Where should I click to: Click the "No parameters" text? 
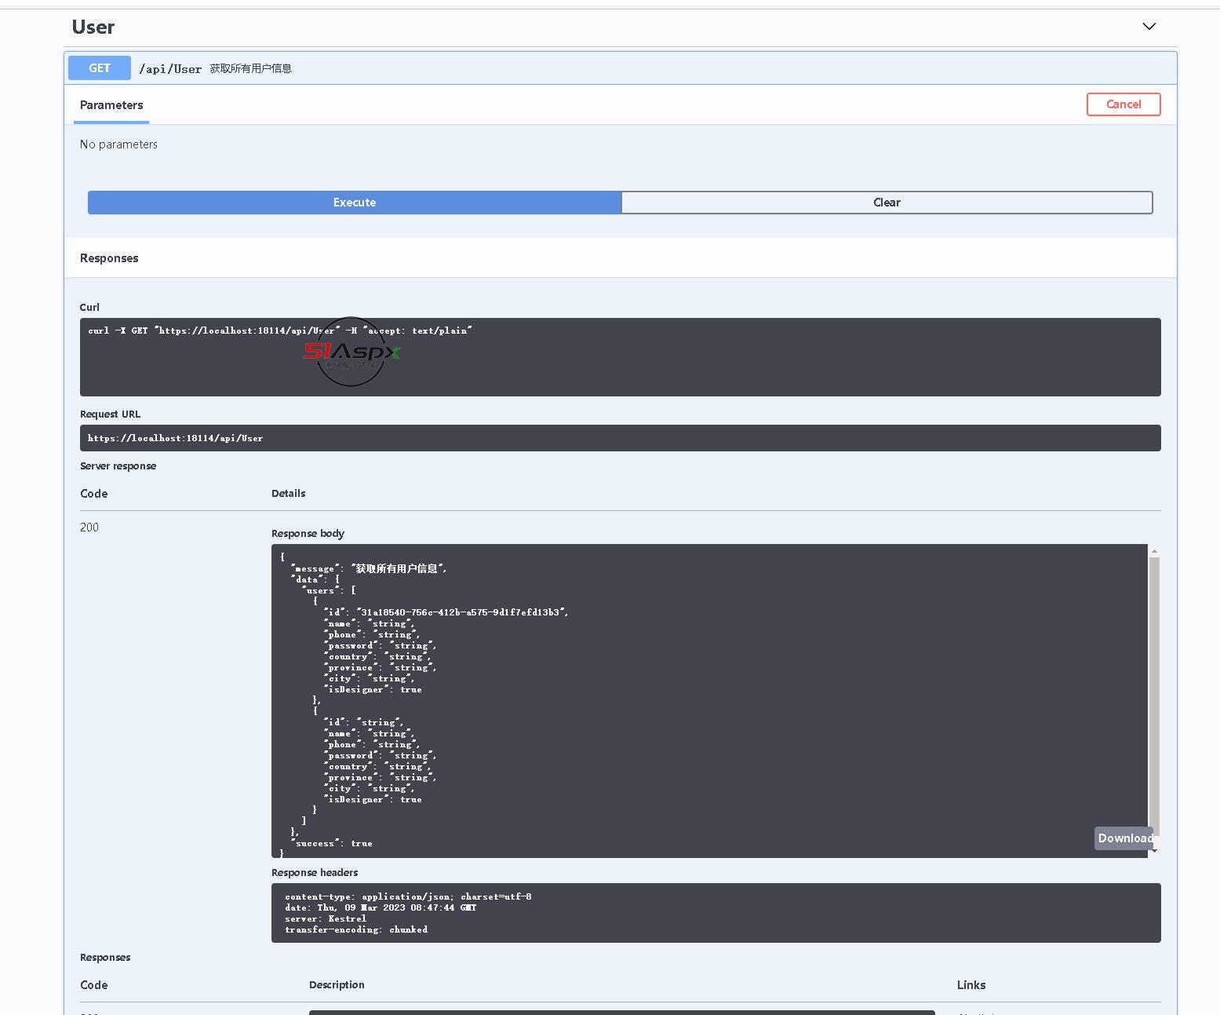point(118,144)
